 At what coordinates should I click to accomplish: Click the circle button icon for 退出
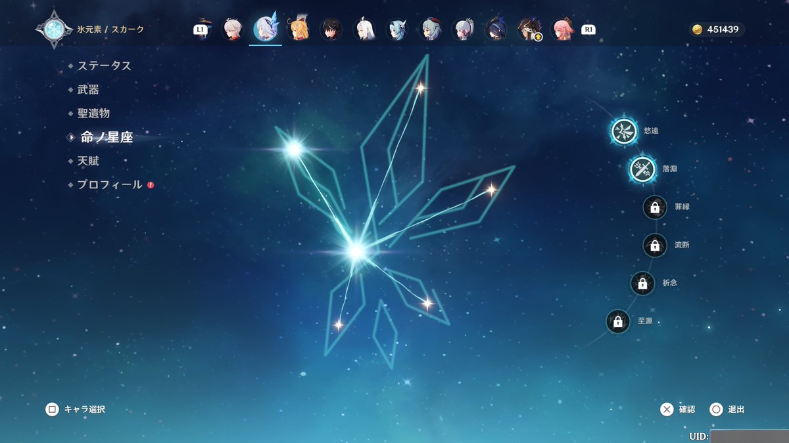[x=716, y=410]
